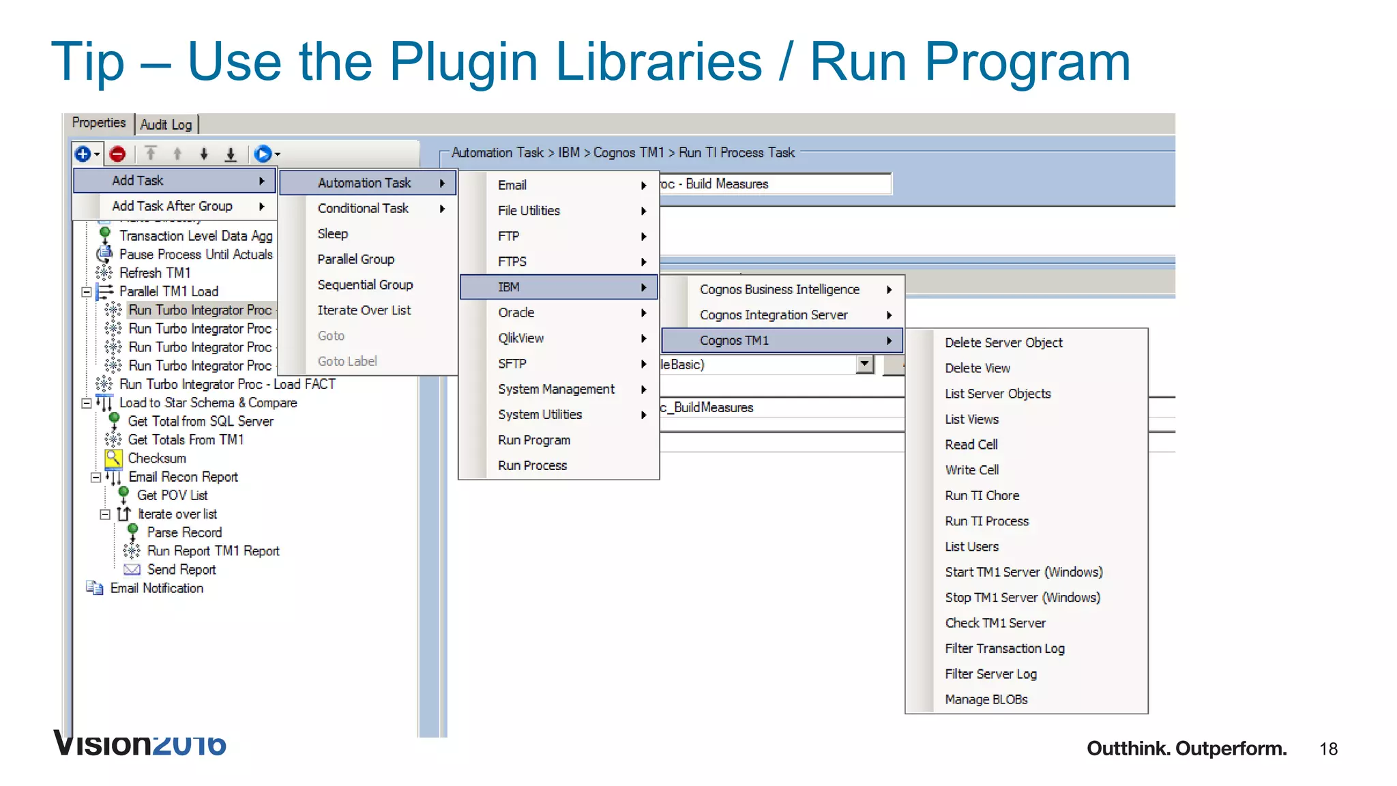Open the dropdown arrow beside the Run icon

[x=278, y=154]
